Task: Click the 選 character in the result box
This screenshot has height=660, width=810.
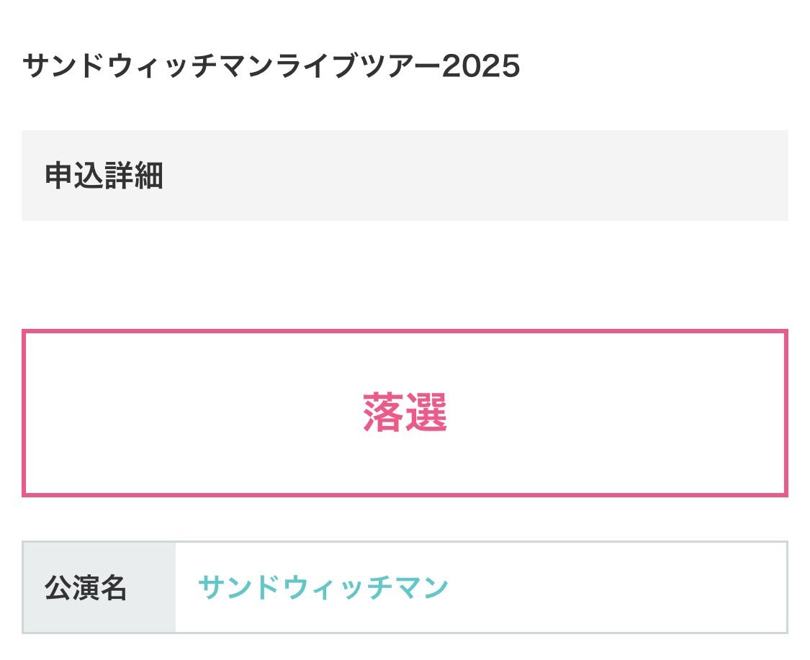Action: 426,413
